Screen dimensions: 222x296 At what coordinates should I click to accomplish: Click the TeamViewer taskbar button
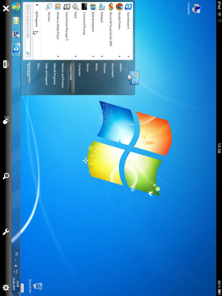[x=16, y=49]
